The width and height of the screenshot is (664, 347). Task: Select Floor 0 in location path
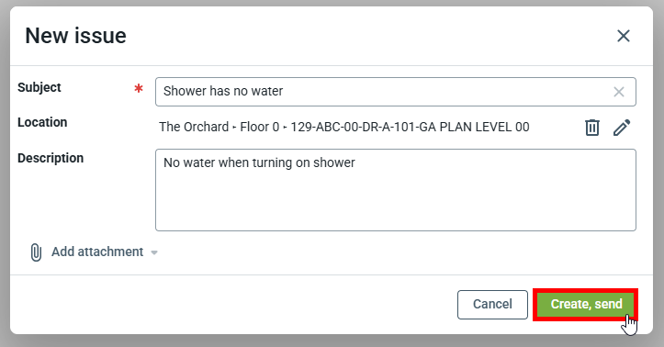[x=260, y=127]
